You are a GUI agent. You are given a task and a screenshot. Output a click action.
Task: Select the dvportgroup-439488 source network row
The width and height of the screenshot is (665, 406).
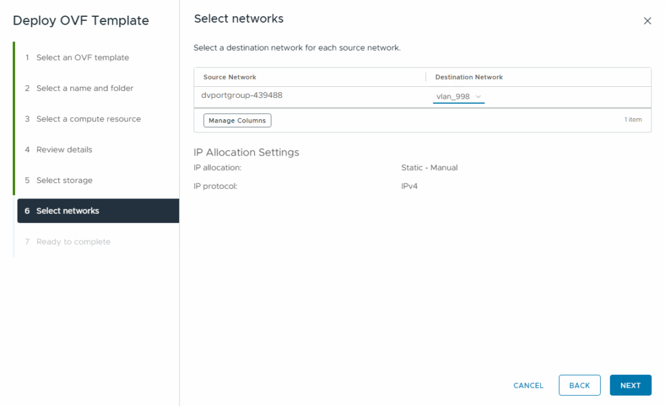click(242, 95)
